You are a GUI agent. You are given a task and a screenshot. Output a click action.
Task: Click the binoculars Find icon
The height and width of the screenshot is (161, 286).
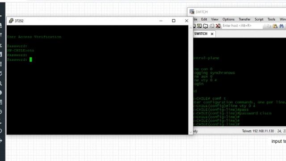coord(282,26)
